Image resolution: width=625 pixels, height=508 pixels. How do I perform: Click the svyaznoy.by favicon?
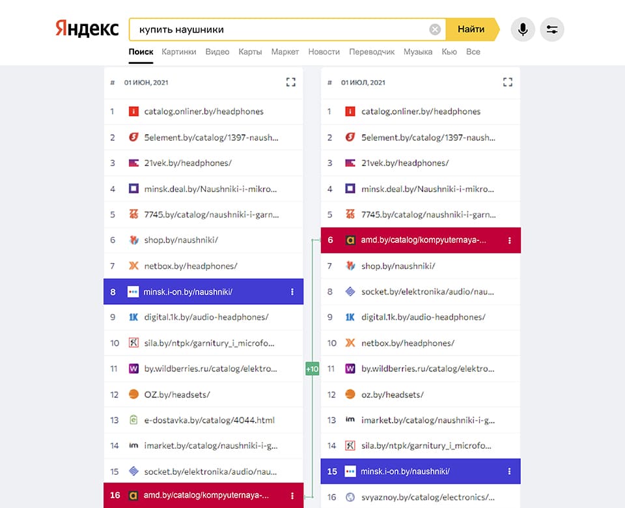click(350, 497)
